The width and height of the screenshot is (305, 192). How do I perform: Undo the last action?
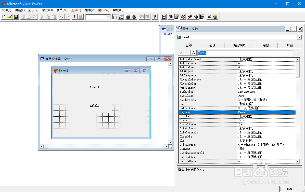(x=61, y=17)
